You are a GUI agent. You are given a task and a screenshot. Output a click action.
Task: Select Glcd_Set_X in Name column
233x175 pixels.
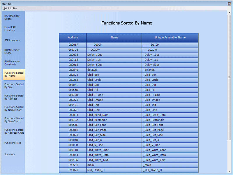(114, 140)
